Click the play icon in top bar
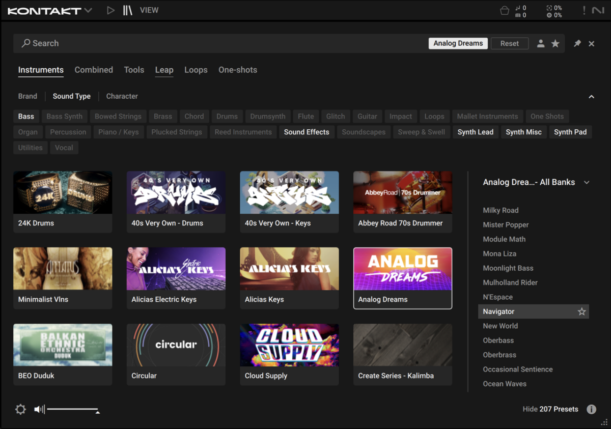Viewport: 611px width, 429px height. (x=110, y=10)
